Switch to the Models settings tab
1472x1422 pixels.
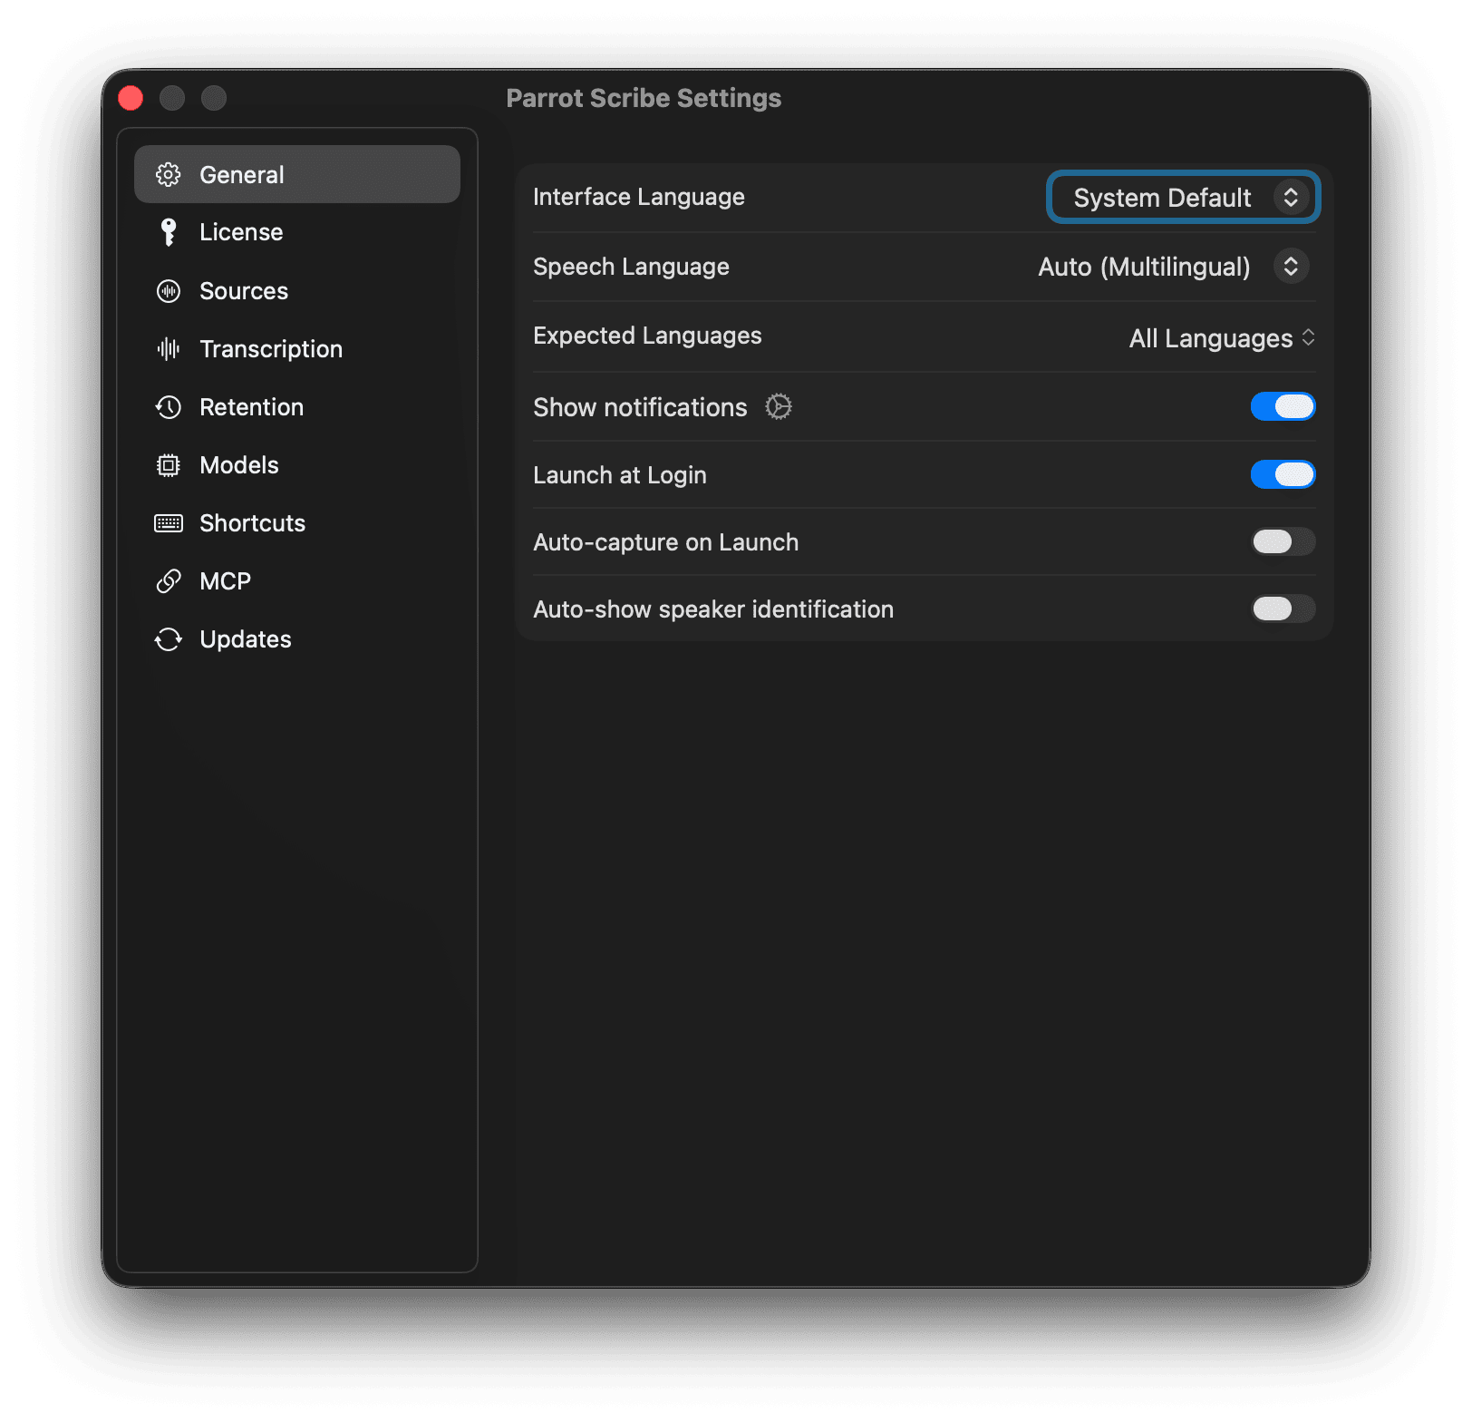pyautogui.click(x=238, y=464)
